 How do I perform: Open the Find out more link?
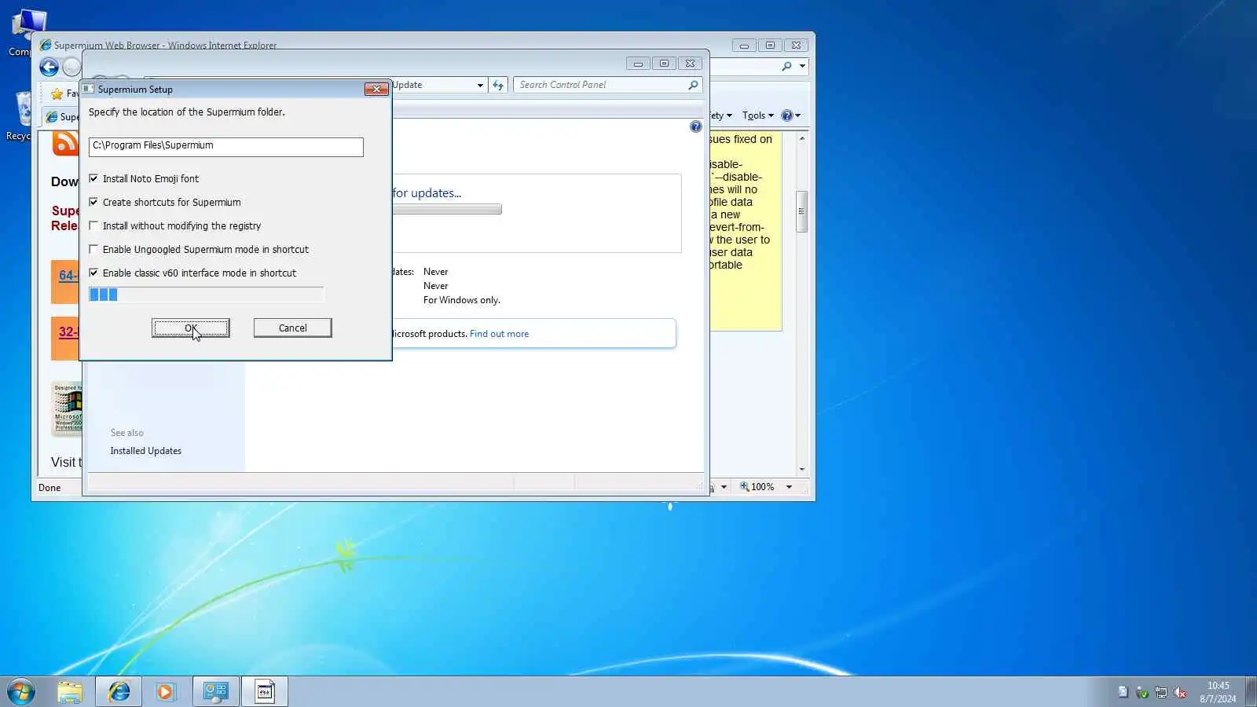click(499, 334)
